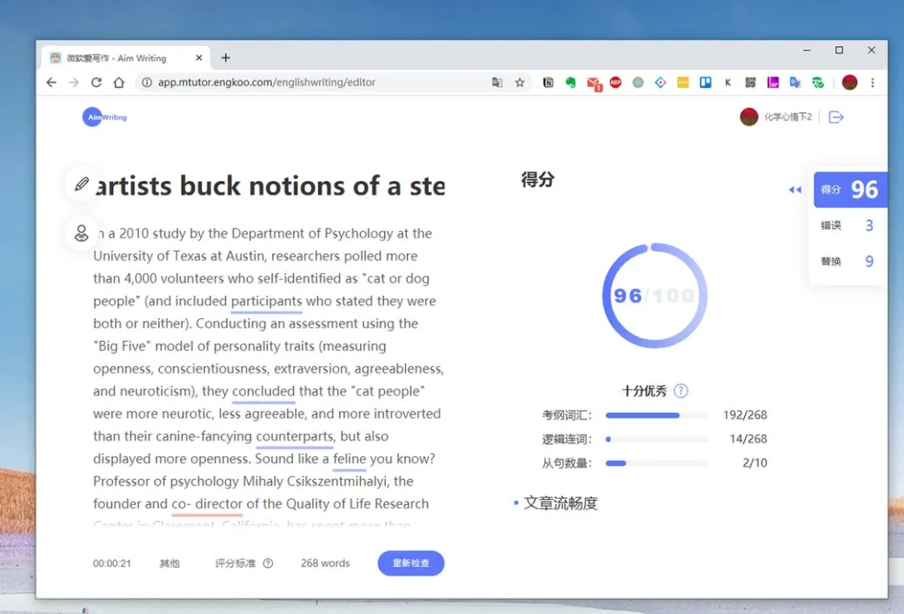Open the Evernote elephant extension
The width and height of the screenshot is (904, 614).
click(x=571, y=83)
